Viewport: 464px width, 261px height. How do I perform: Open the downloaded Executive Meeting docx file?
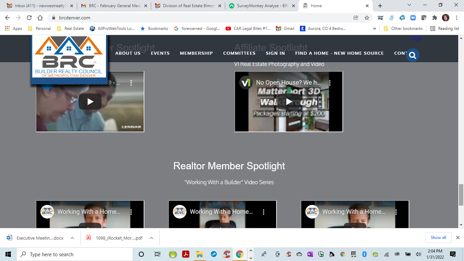tap(36, 238)
